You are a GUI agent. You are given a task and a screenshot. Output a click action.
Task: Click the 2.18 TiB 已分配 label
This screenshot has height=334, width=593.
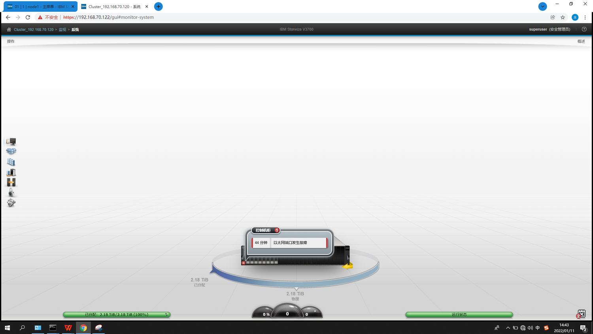[x=199, y=282]
